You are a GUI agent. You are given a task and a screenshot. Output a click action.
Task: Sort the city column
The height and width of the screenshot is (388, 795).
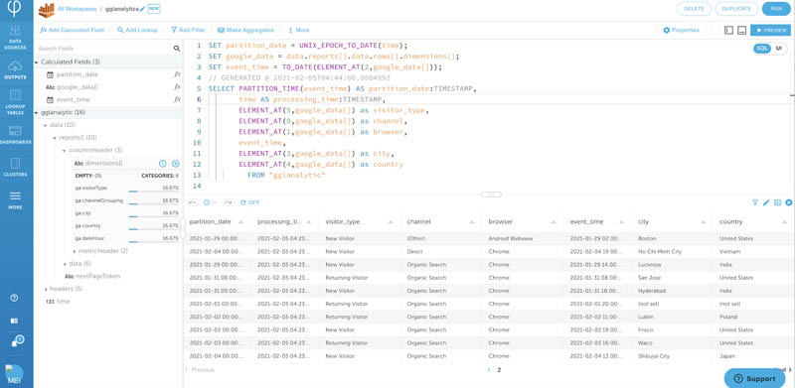click(x=704, y=222)
